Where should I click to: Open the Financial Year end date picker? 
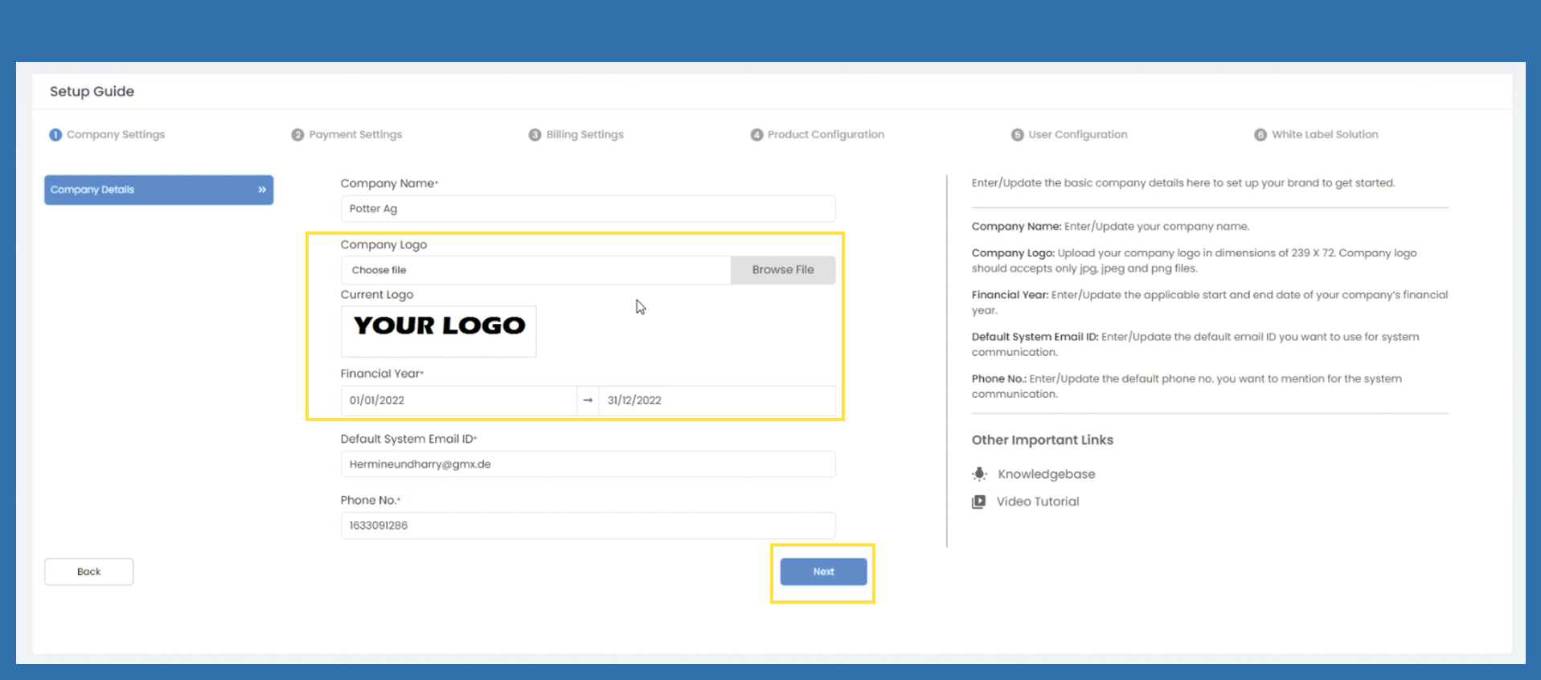(x=715, y=400)
